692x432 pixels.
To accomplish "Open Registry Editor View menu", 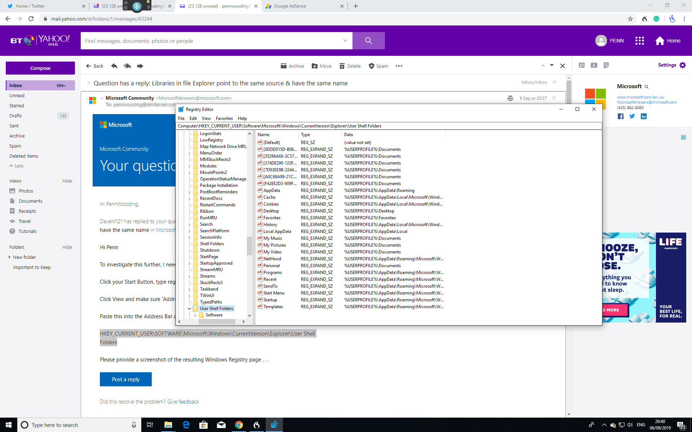I will [x=206, y=118].
